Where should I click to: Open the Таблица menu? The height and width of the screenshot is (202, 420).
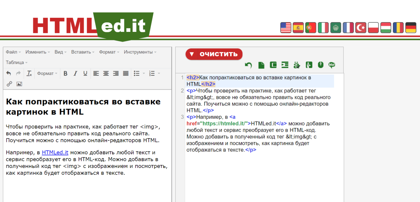pos(14,62)
